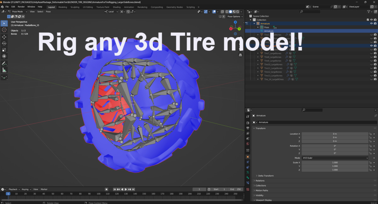Switch to the Geometry Nodes workspace tab
This screenshot has height=204, width=378.
click(175, 7)
